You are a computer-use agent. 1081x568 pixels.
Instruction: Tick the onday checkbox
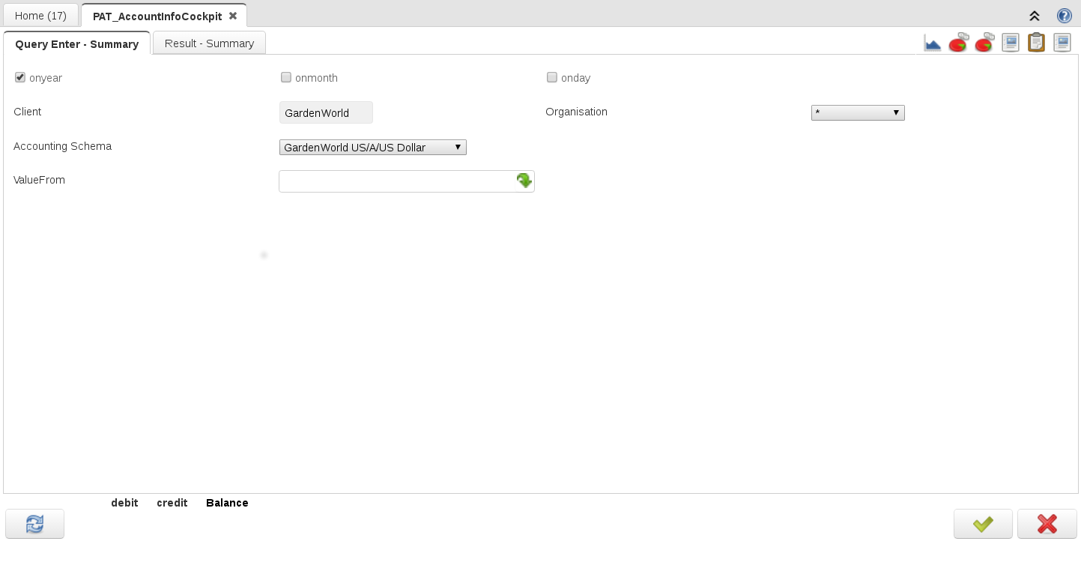552,77
